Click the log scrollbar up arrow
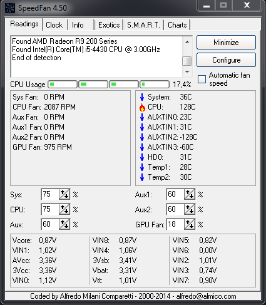266x305 pixels. 187,42
